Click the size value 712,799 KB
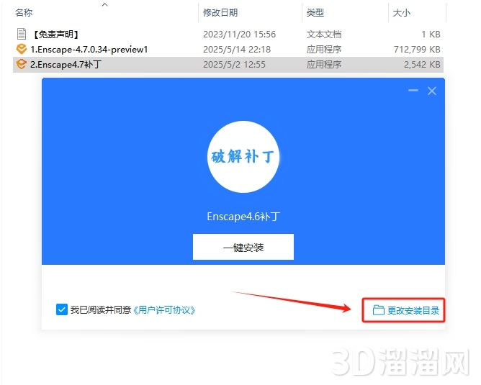Screen dimensions: 481x385 coord(417,50)
